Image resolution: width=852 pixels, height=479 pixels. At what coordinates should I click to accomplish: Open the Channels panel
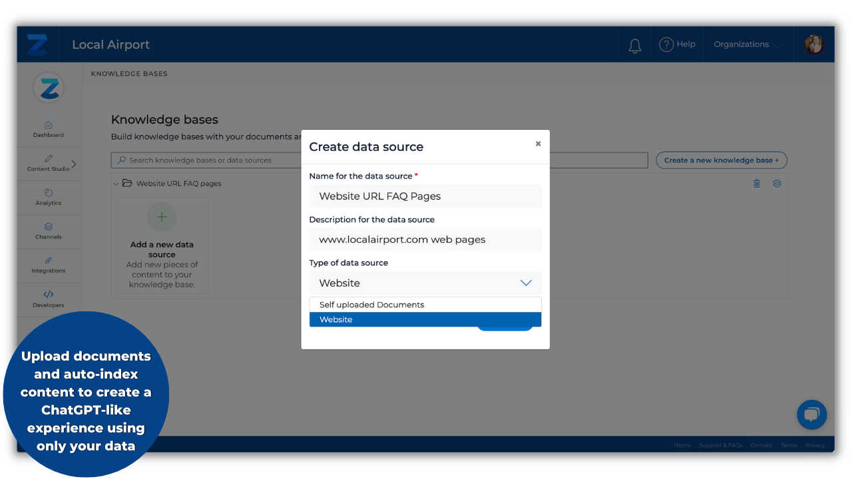point(48,231)
